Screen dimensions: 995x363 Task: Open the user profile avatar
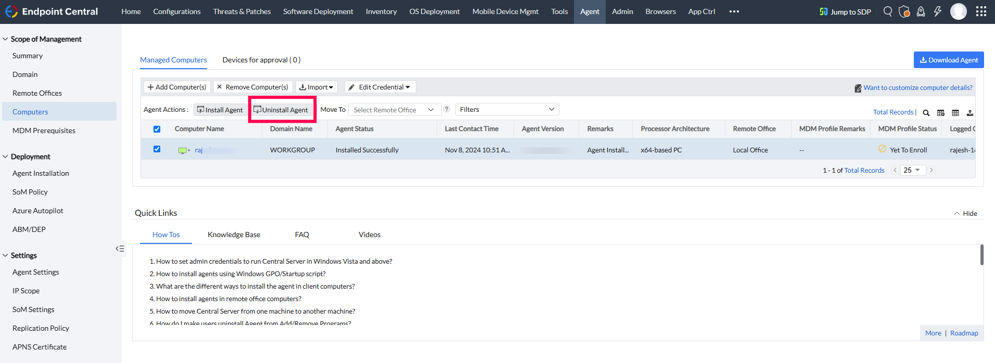pyautogui.click(x=959, y=11)
